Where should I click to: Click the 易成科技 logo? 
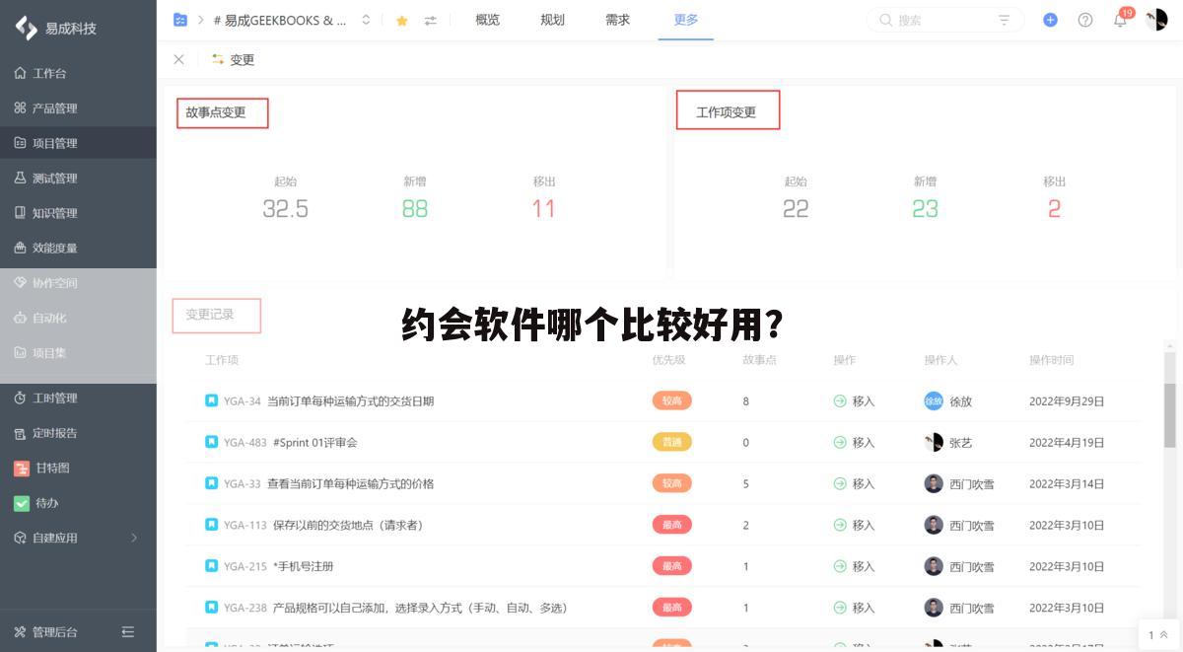[x=55, y=28]
